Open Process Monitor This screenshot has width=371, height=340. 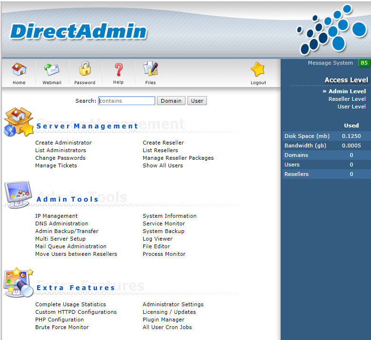coord(164,254)
